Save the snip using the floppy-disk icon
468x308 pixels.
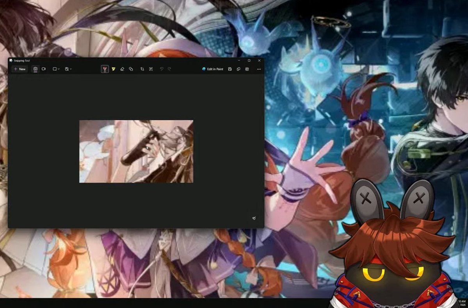230,69
